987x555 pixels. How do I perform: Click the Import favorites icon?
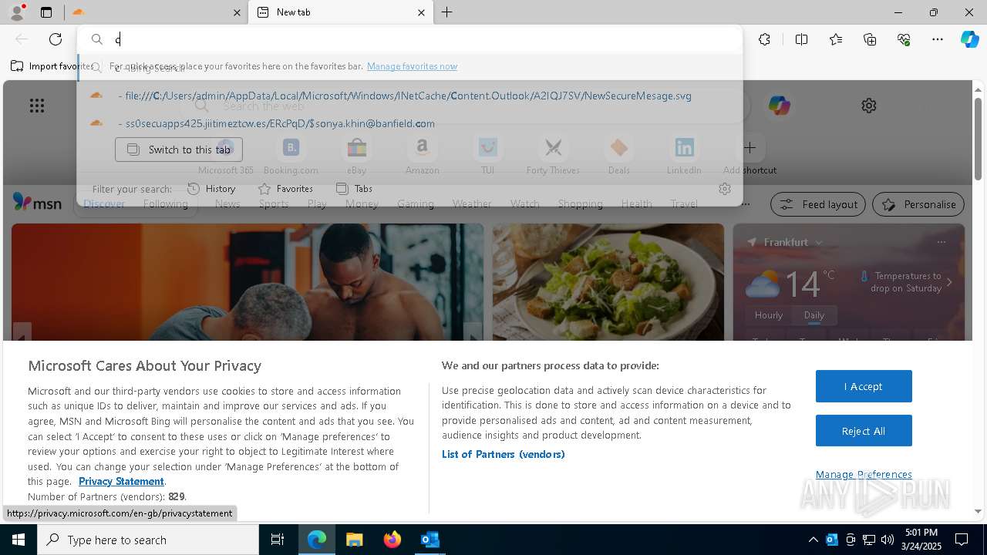17,66
